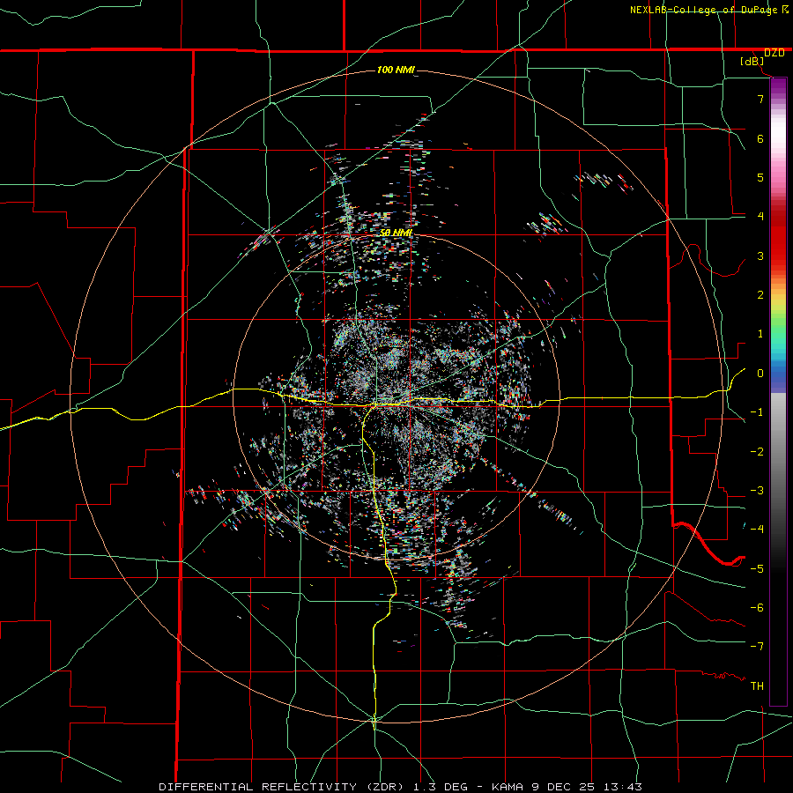793x793 pixels.
Task: Click the 50 NMI range ring label
Action: pos(396,233)
